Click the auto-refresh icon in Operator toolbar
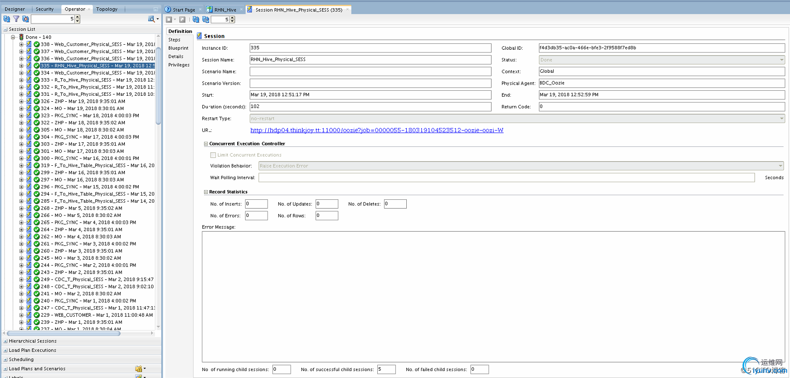The image size is (790, 378). (25, 19)
